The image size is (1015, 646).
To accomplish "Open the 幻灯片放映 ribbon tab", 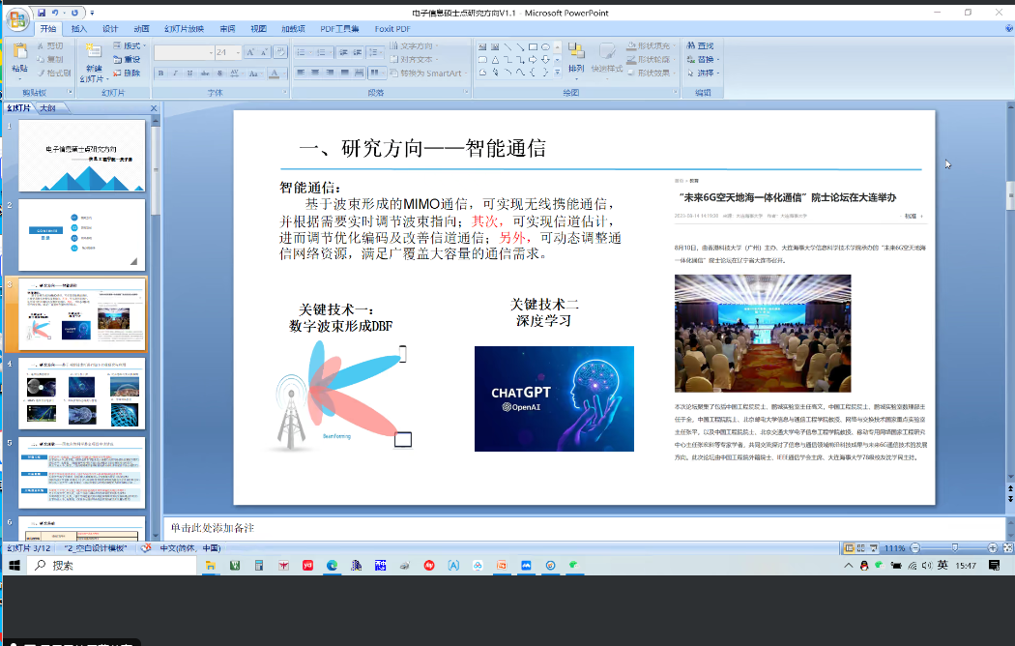I will [x=183, y=29].
